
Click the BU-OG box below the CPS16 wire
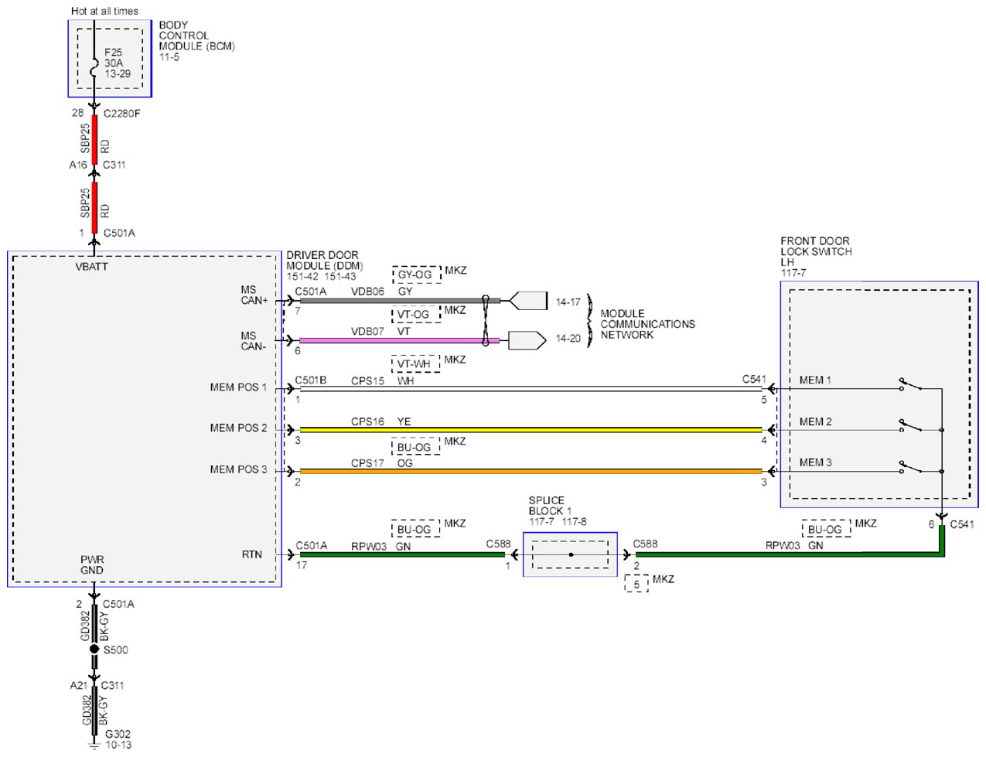[415, 447]
